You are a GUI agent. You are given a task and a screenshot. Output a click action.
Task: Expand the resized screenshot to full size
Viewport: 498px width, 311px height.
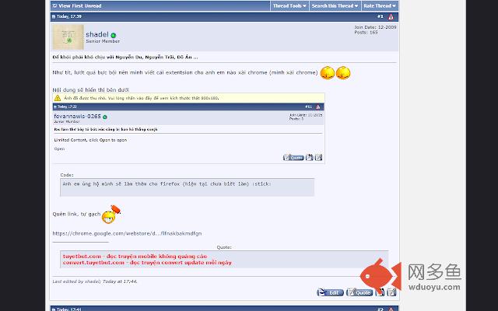188,98
